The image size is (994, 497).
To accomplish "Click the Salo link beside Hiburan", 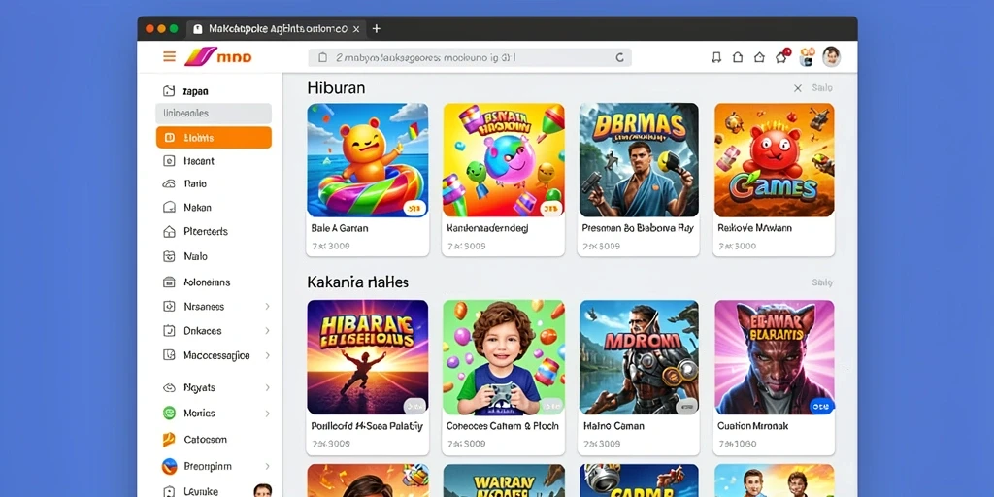I will 822,88.
